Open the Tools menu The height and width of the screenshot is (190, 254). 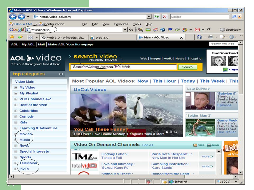tap(137, 24)
